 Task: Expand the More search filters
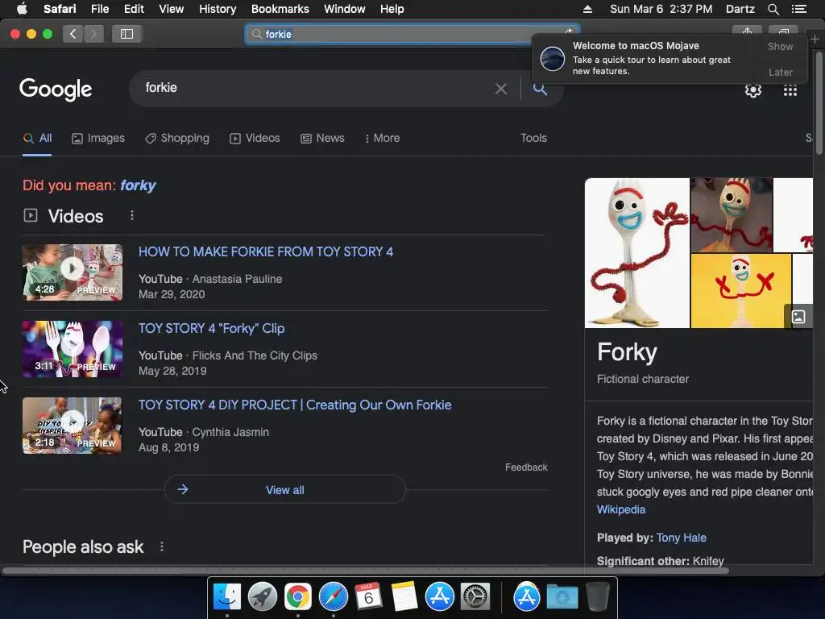click(382, 138)
